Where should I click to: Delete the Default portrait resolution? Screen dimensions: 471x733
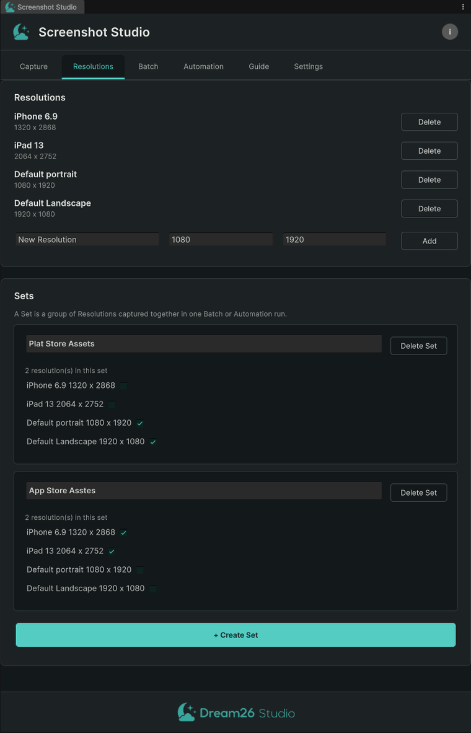[429, 180]
